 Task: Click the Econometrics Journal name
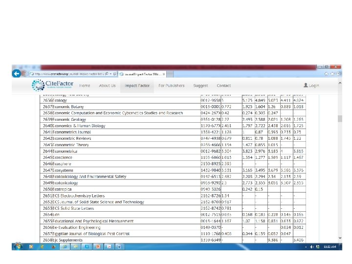tap(71, 132)
